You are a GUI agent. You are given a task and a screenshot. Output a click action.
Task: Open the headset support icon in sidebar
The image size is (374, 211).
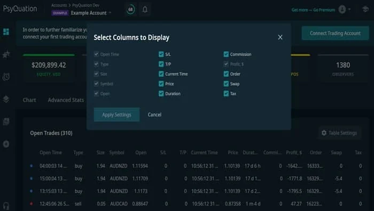(x=6, y=206)
